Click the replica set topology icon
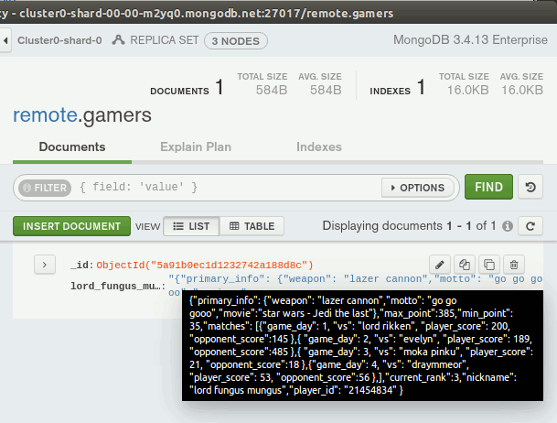This screenshot has width=557, height=423. (118, 40)
